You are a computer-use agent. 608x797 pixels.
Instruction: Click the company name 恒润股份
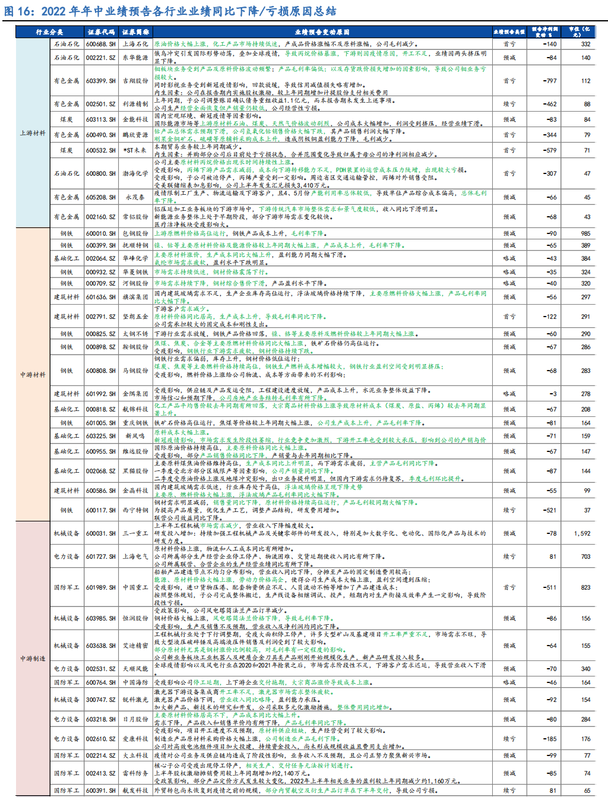(x=135, y=618)
